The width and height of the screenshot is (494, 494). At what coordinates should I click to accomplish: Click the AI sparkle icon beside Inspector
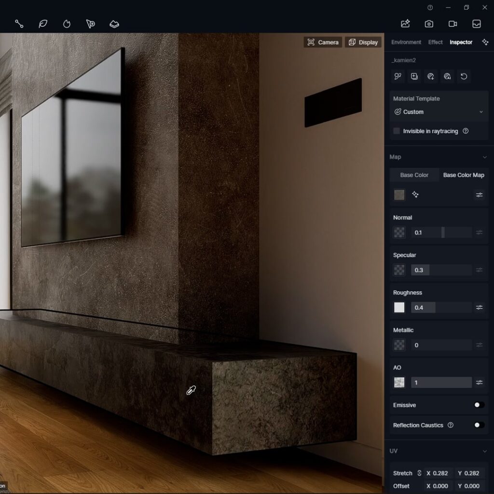pos(485,42)
